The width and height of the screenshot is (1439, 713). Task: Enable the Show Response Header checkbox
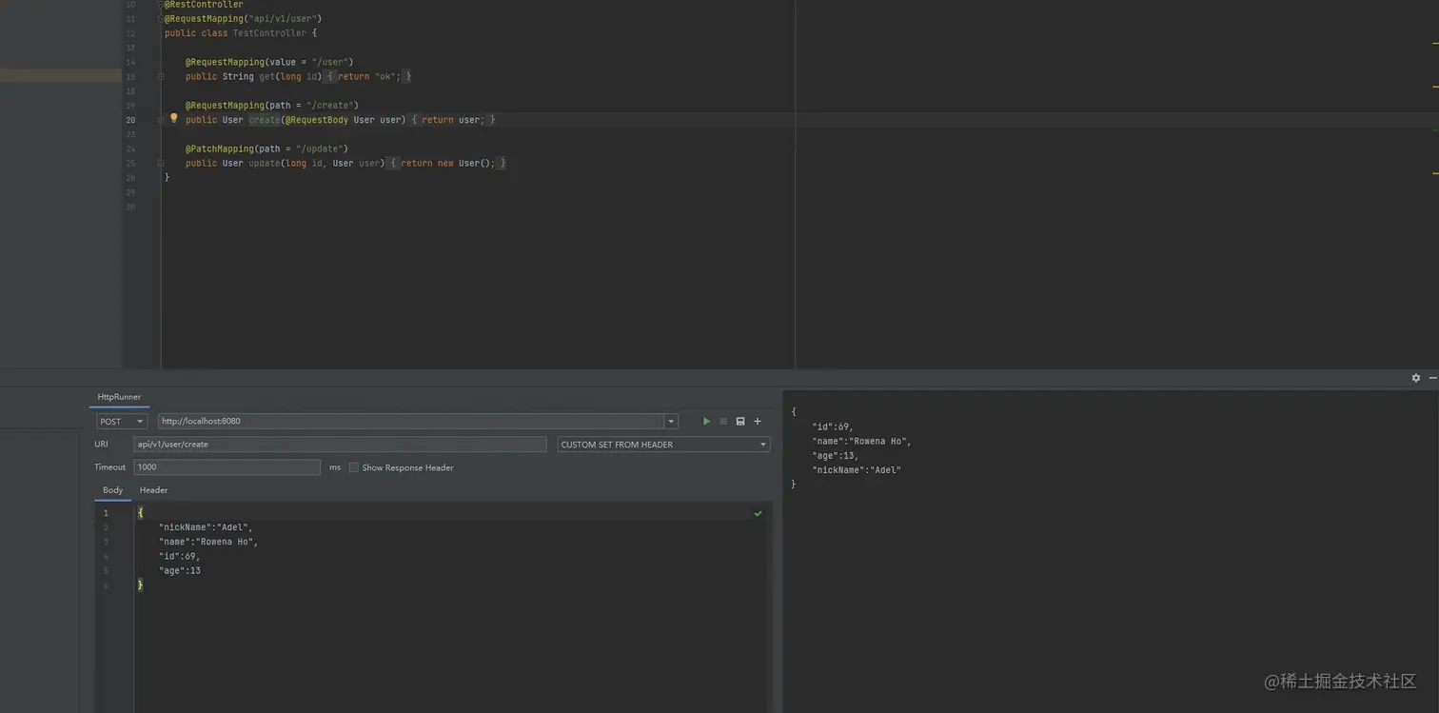tap(354, 467)
